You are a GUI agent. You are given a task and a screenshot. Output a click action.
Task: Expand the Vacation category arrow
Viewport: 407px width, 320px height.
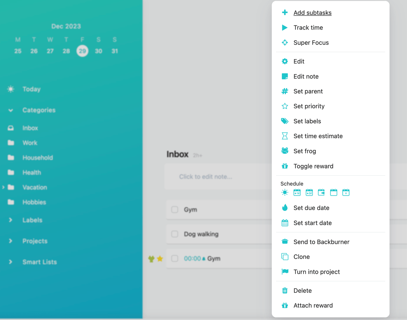pos(3,187)
